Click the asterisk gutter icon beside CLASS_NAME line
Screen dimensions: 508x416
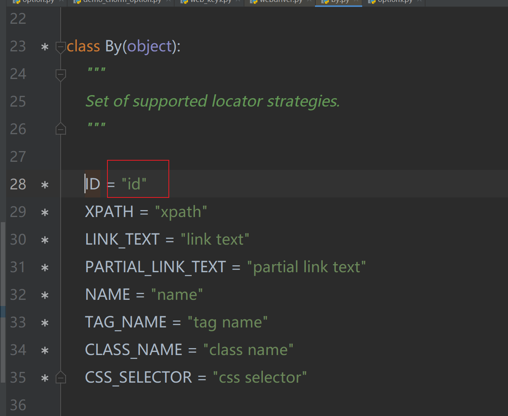pos(45,351)
